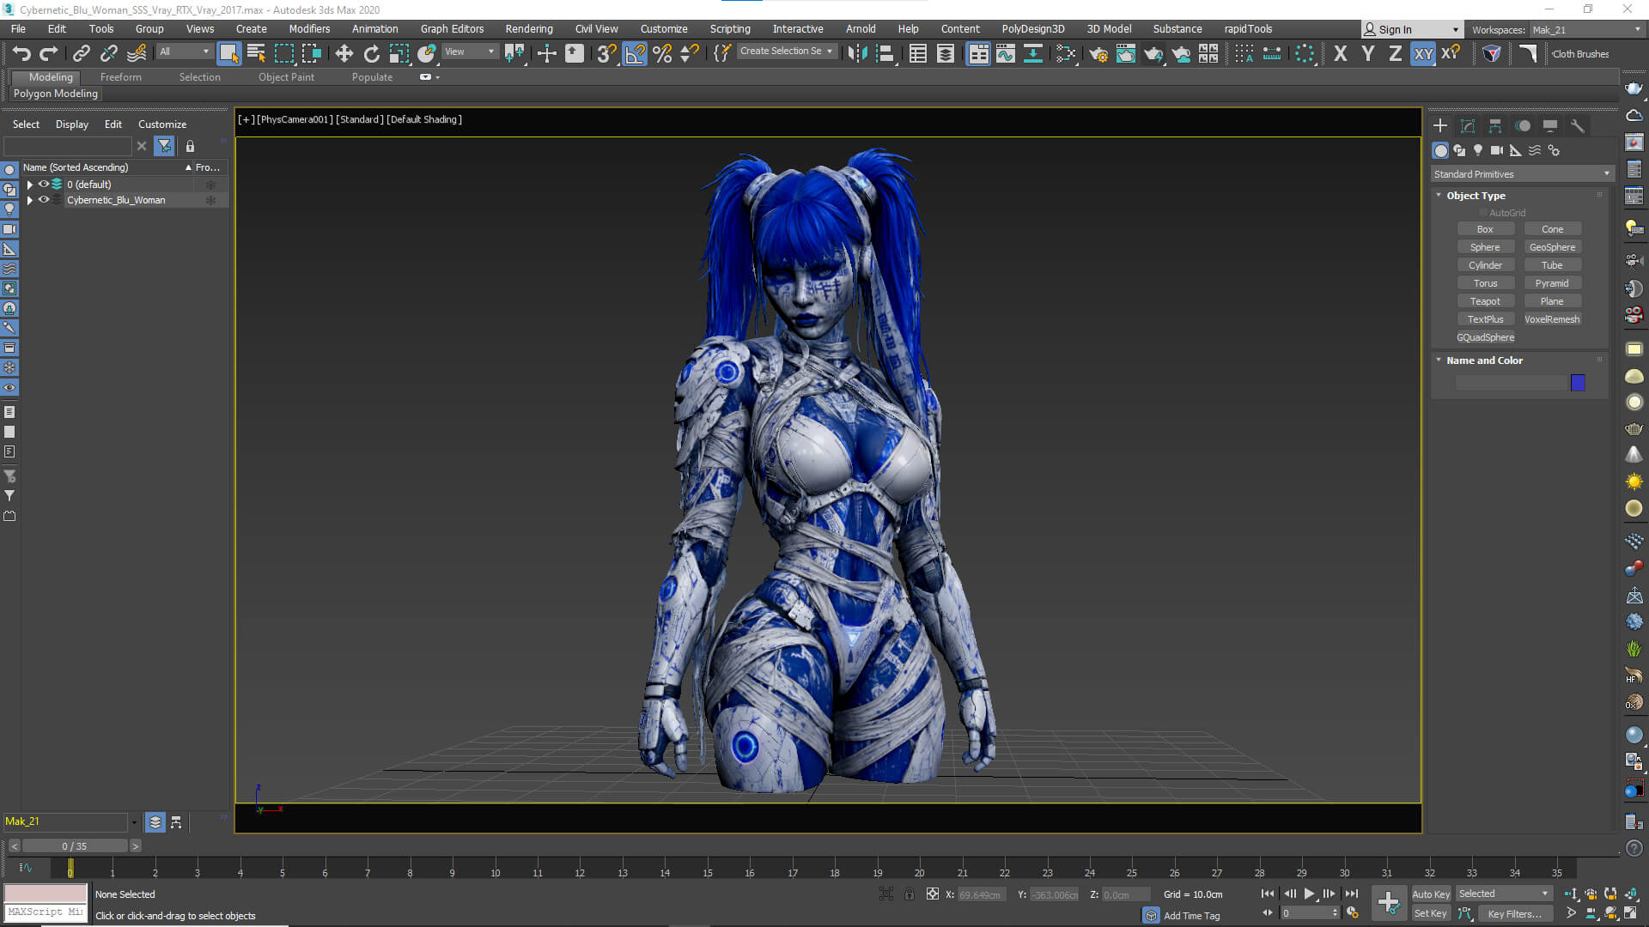Open the Standard Primitives dropdown
The width and height of the screenshot is (1649, 927).
point(1522,174)
